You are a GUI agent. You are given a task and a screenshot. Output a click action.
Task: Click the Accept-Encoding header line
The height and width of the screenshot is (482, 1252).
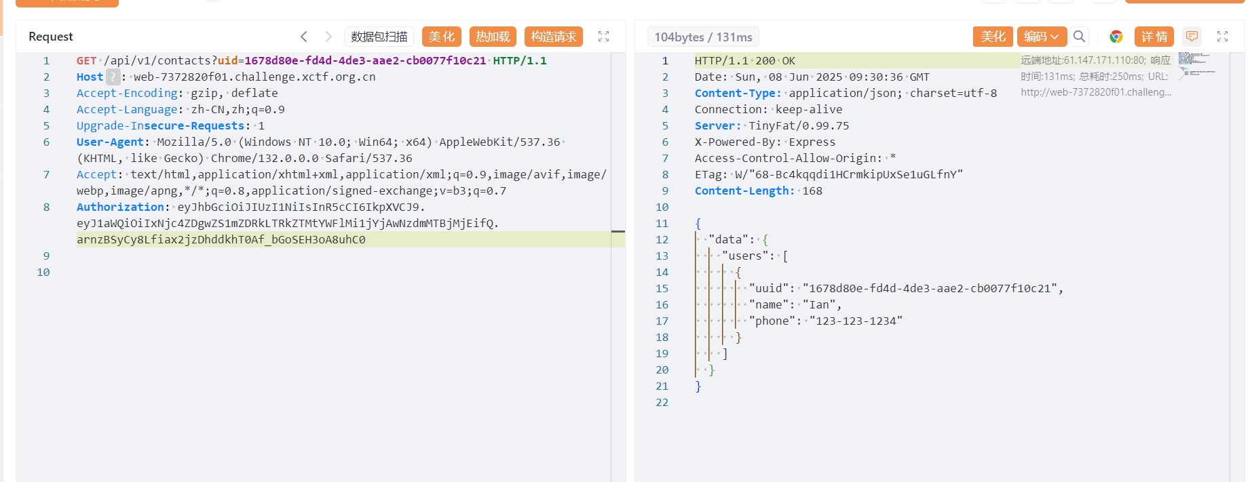(177, 93)
